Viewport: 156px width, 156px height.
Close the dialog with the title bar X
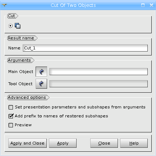(151, 5)
